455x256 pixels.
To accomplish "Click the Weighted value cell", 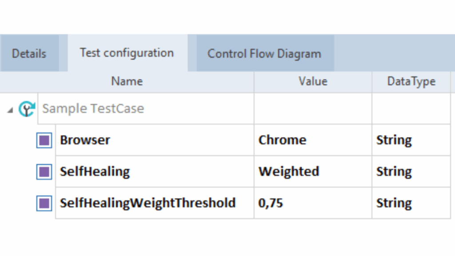I will tap(289, 172).
